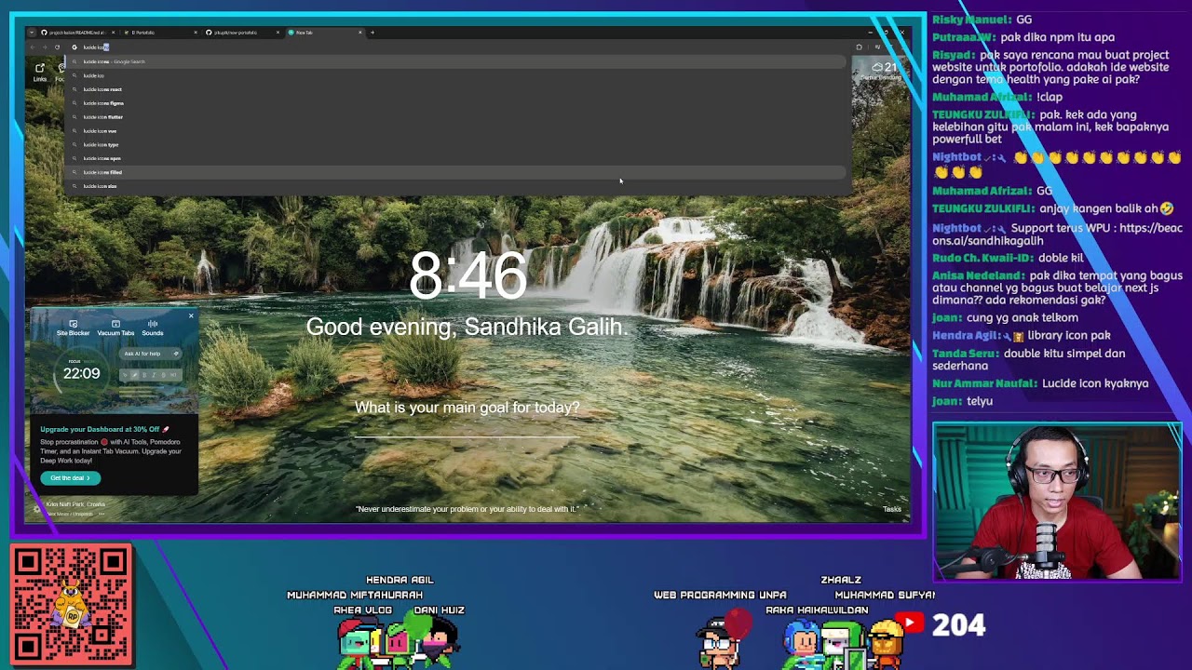This screenshot has width=1192, height=670.
Task: Click the motivational quote at bottom
Action: 467,509
